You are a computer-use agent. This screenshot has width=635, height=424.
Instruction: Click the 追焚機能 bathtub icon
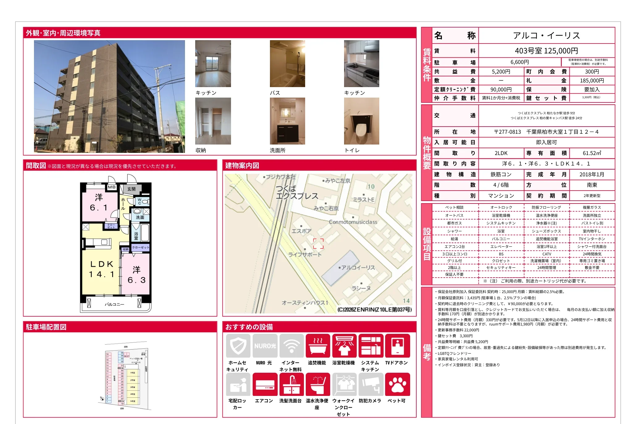317,346
